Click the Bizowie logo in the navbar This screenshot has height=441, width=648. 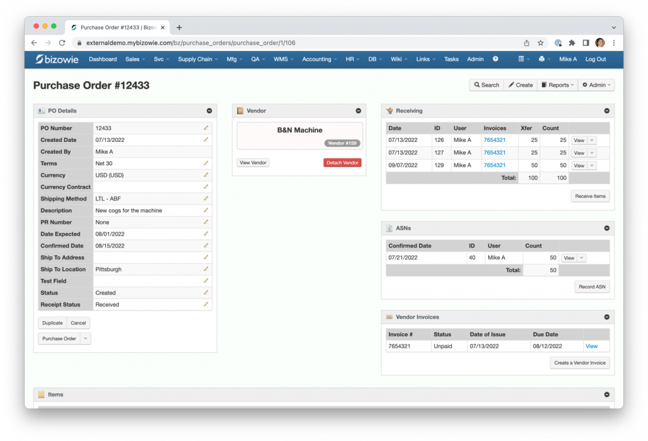coord(57,59)
